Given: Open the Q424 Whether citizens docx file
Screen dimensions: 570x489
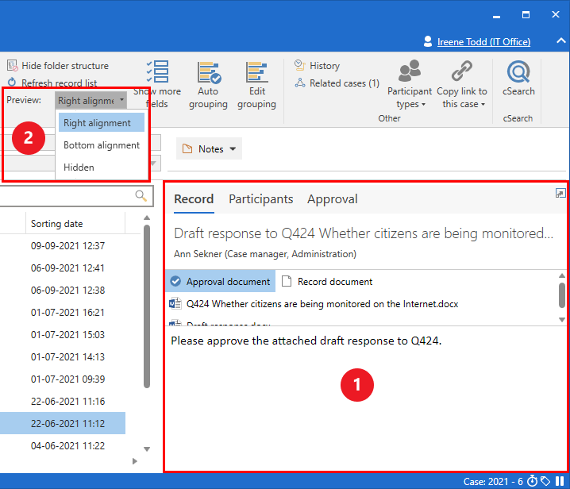Looking at the screenshot, I should [322, 304].
